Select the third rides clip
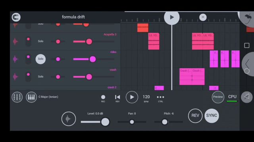The height and width of the screenshot is (142, 254). coord(235,59)
